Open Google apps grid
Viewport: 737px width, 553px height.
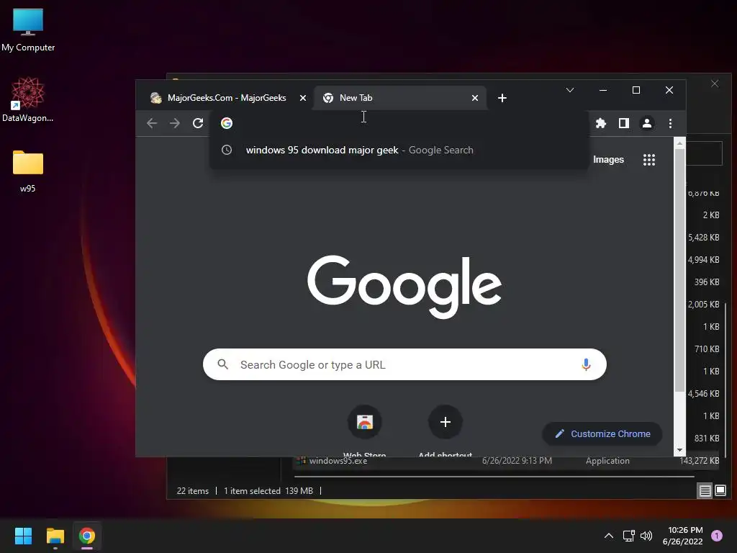click(x=649, y=160)
